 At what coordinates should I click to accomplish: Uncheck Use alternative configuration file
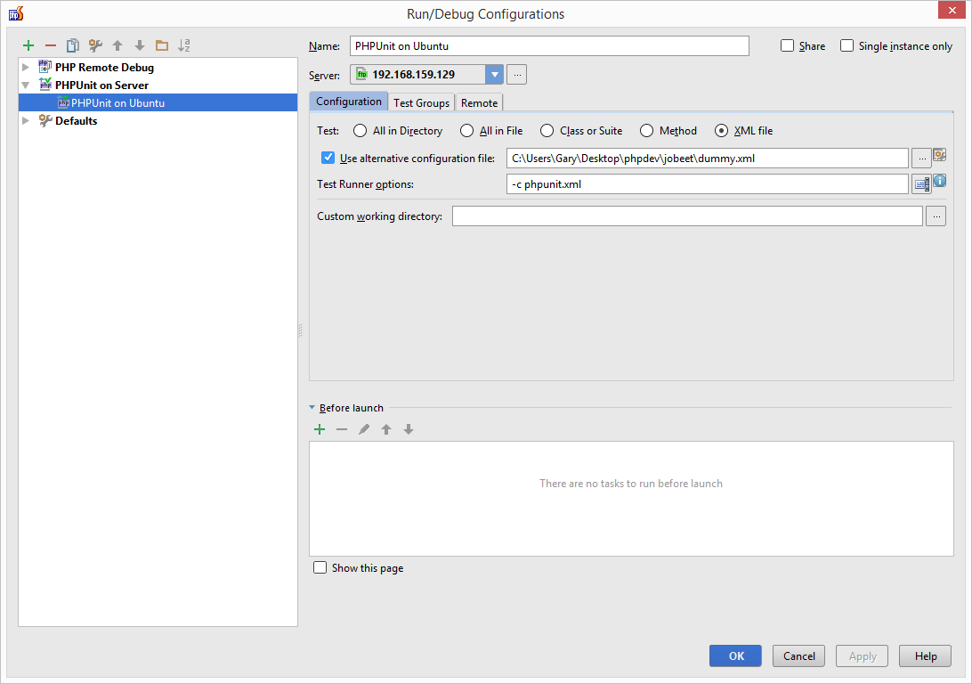(x=328, y=158)
